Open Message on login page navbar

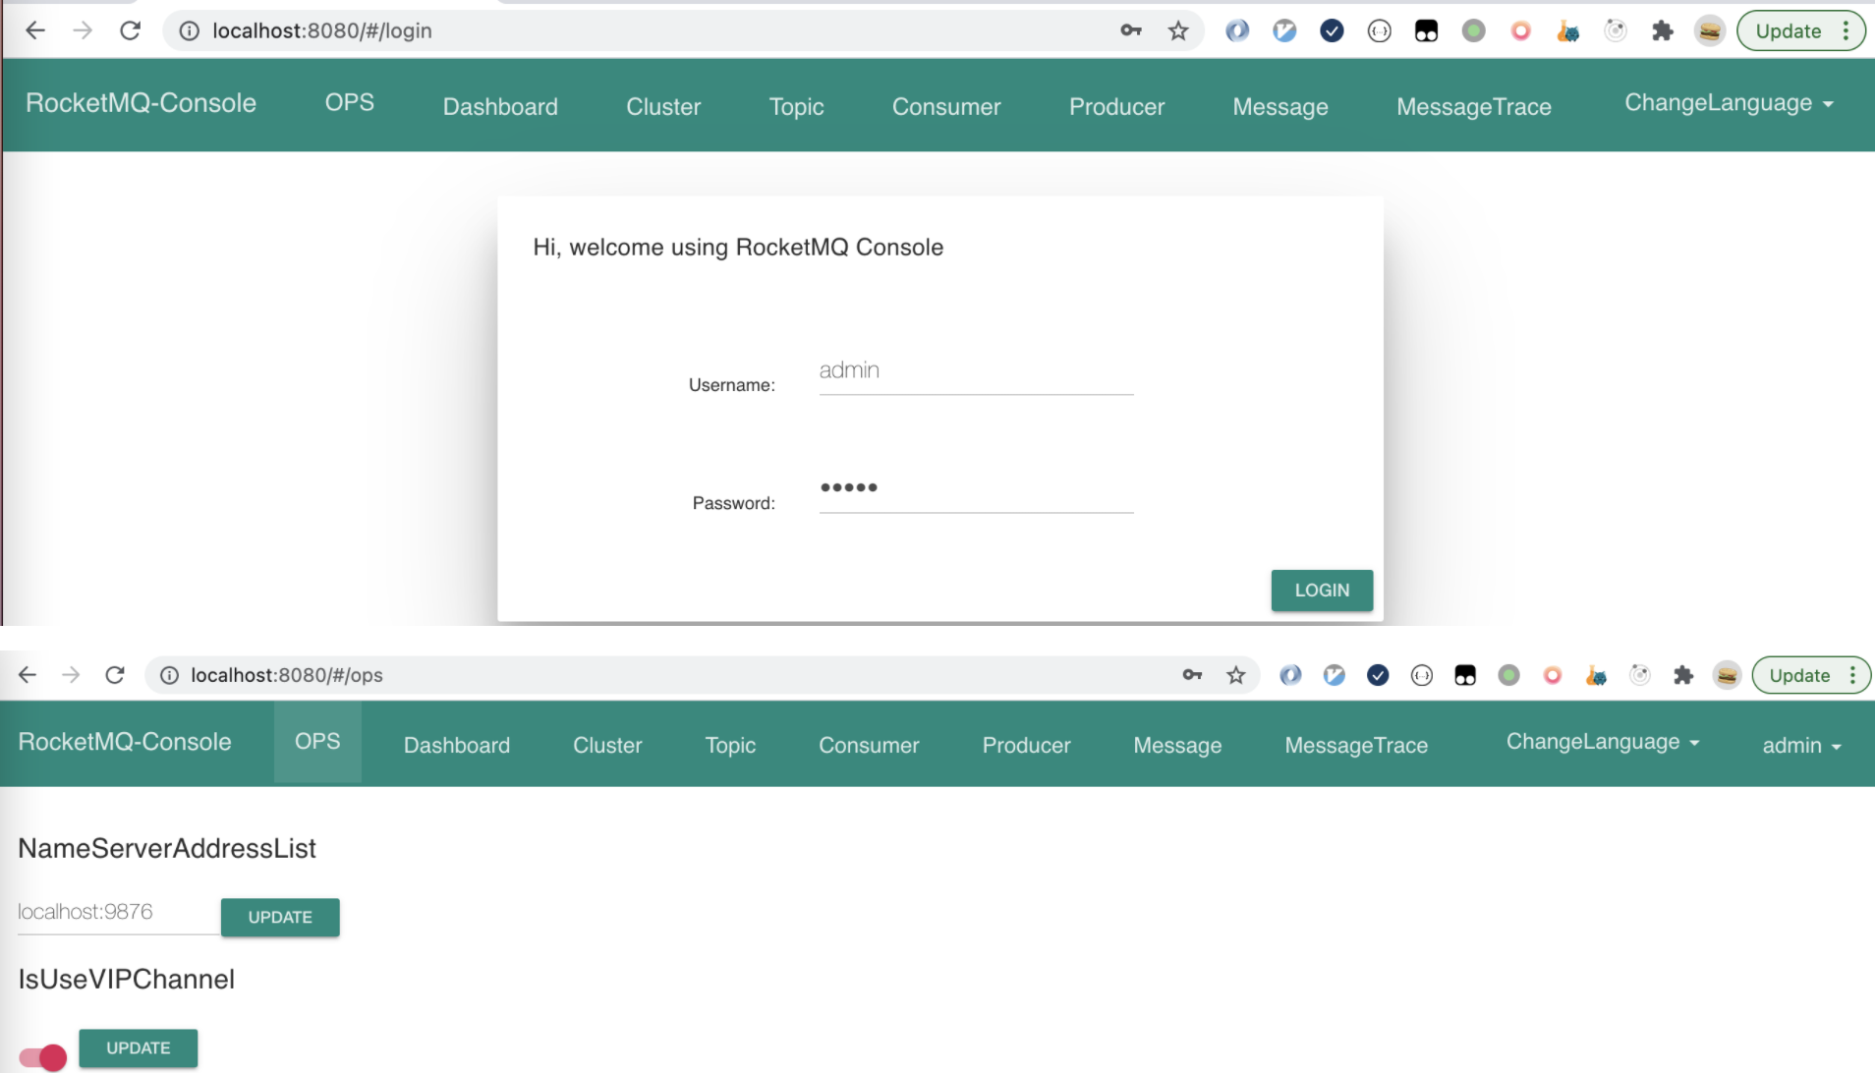1280,107
